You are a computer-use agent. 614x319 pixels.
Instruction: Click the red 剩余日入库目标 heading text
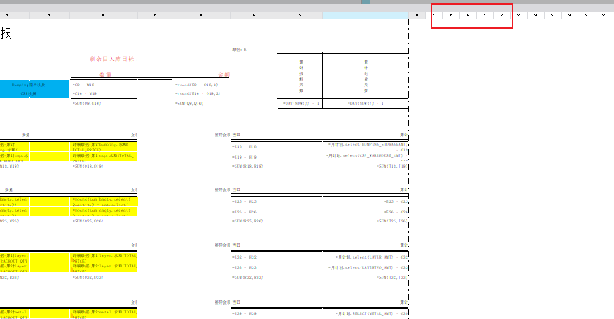pos(113,60)
